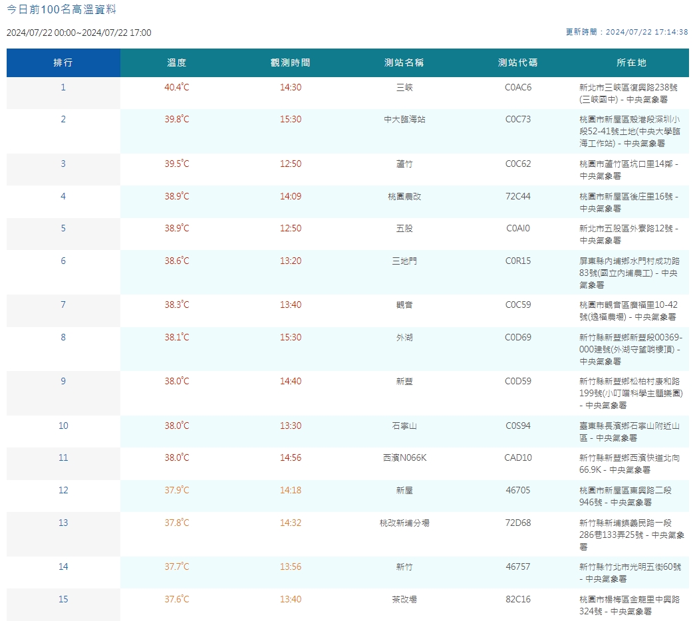Click station name 新屋
This screenshot has width=697, height=621.
click(x=404, y=490)
